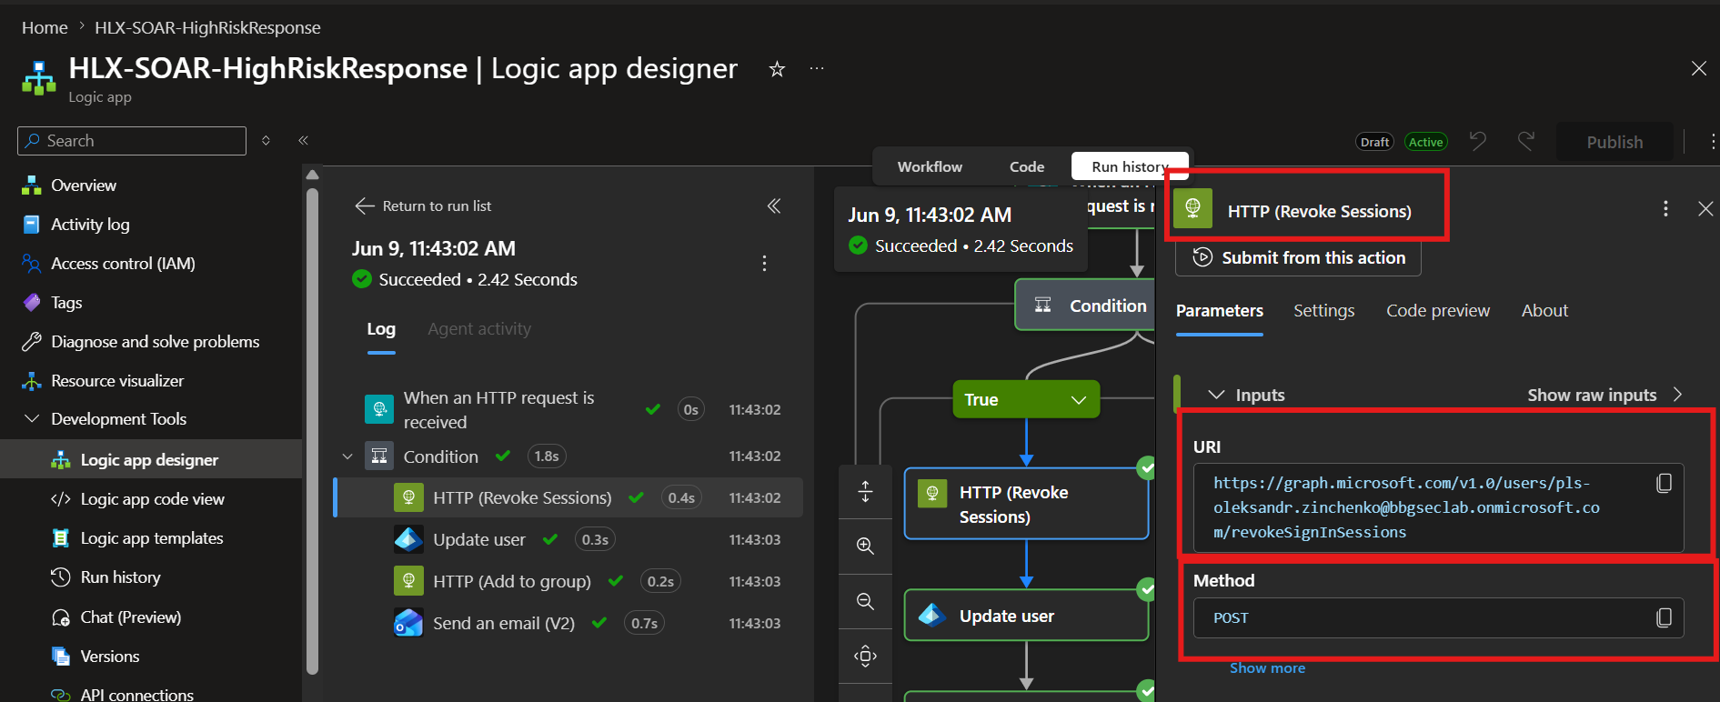The image size is (1720, 702).
Task: Click the Return to run list back arrow
Action: click(365, 206)
